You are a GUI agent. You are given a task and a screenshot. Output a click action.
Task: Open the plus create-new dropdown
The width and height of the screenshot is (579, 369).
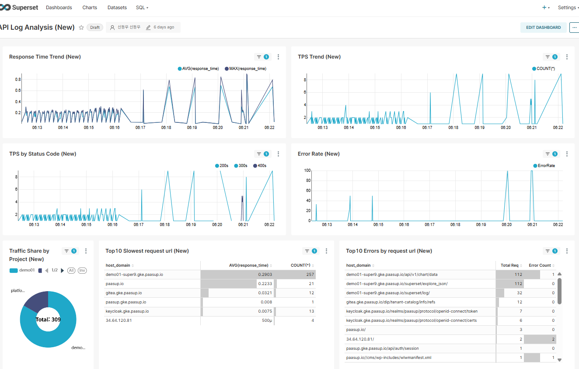pos(546,8)
